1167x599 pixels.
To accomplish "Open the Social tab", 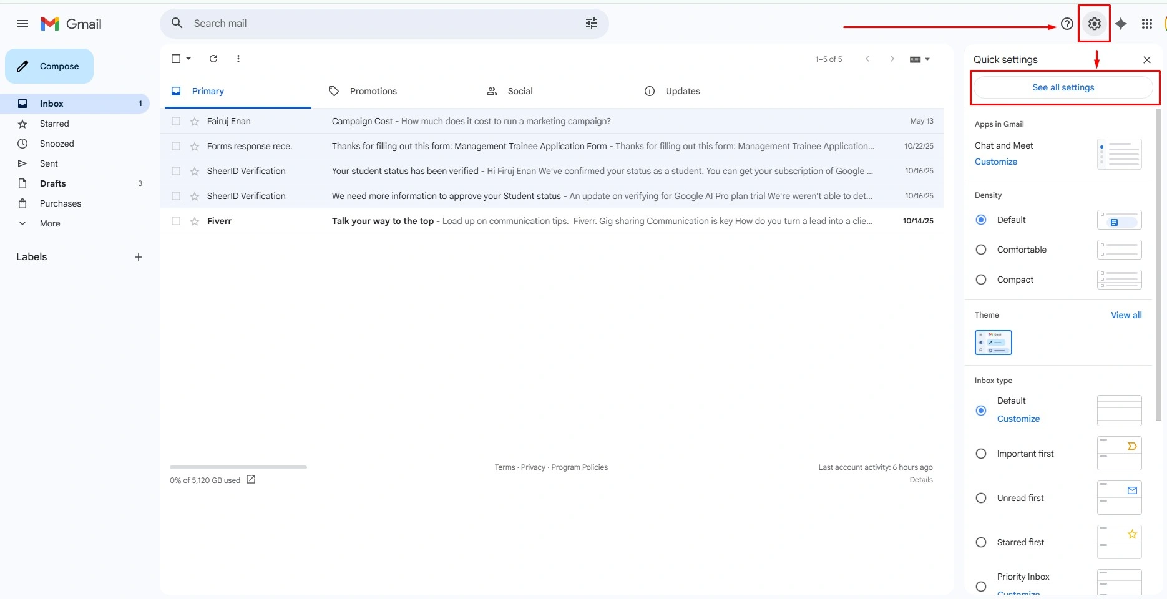I will coord(520,91).
